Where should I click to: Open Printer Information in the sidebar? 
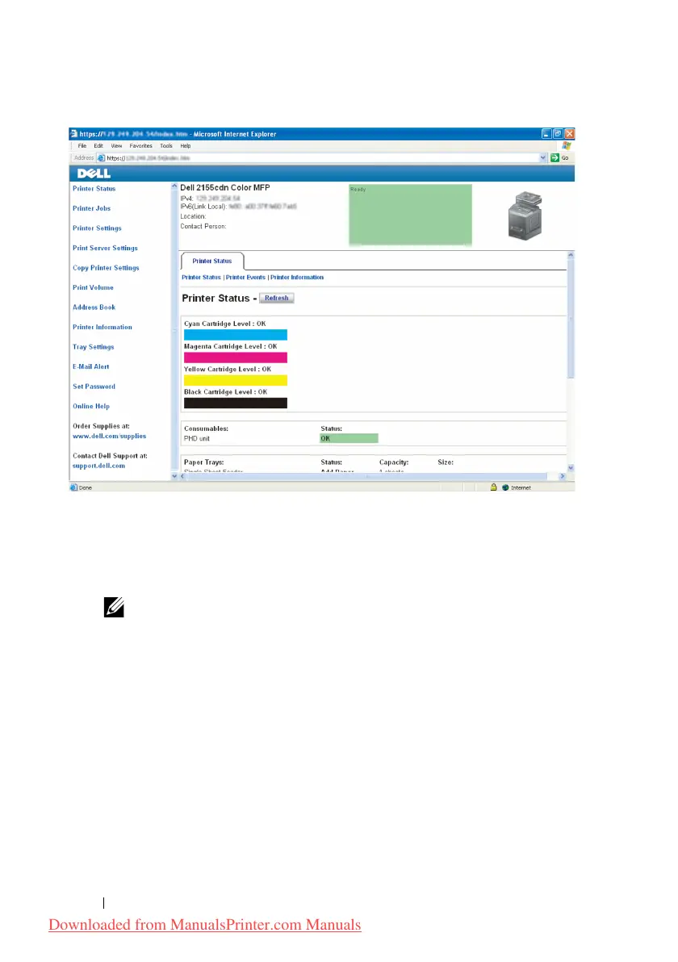pyautogui.click(x=102, y=327)
